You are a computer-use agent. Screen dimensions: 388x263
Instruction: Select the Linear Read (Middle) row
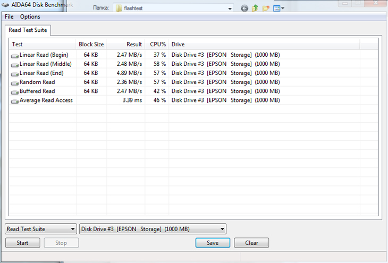tap(193, 64)
